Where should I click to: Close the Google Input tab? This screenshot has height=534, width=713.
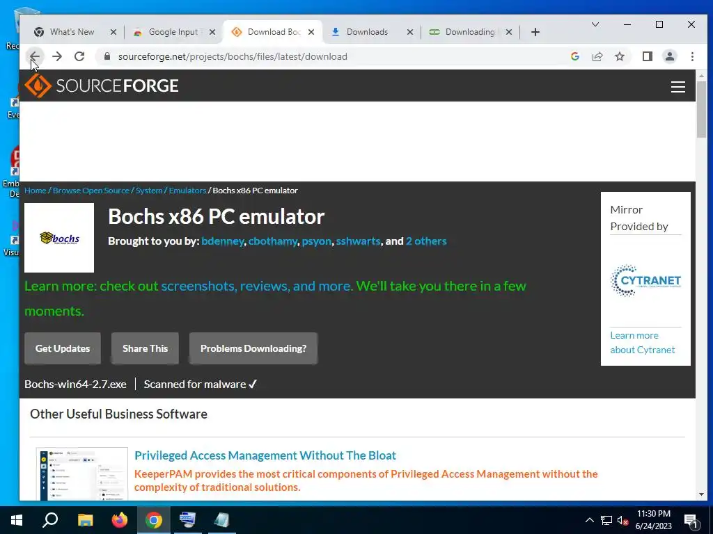pyautogui.click(x=212, y=32)
